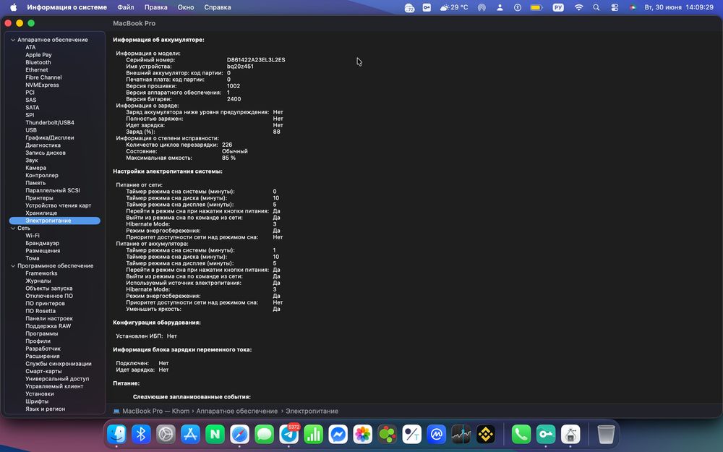Open Binance app in the Dock
Screen dimensions: 723x452
486,435
